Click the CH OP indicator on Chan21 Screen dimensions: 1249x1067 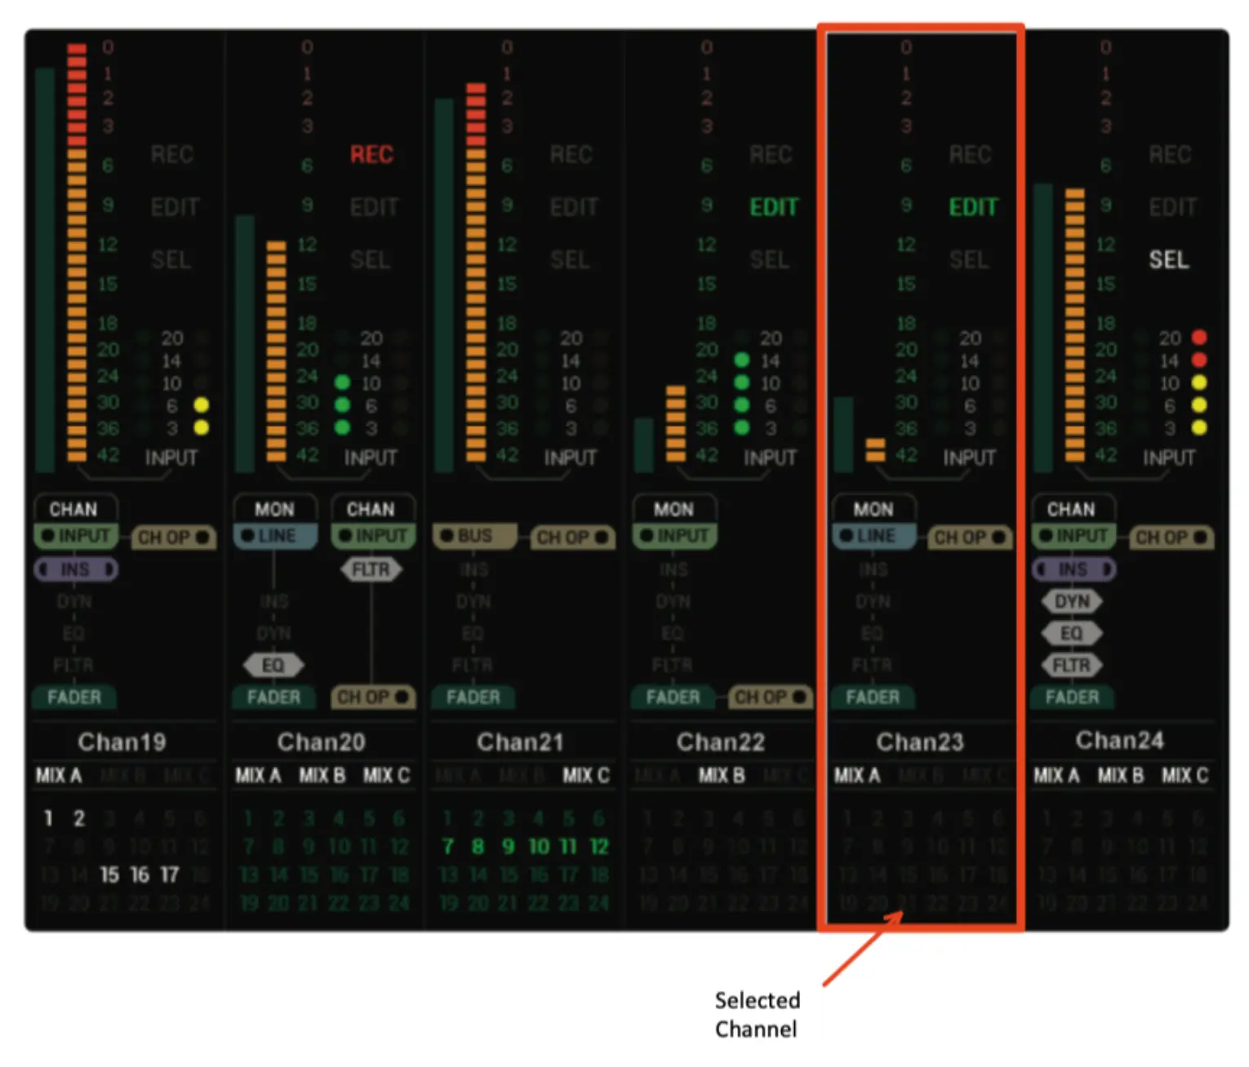point(572,537)
